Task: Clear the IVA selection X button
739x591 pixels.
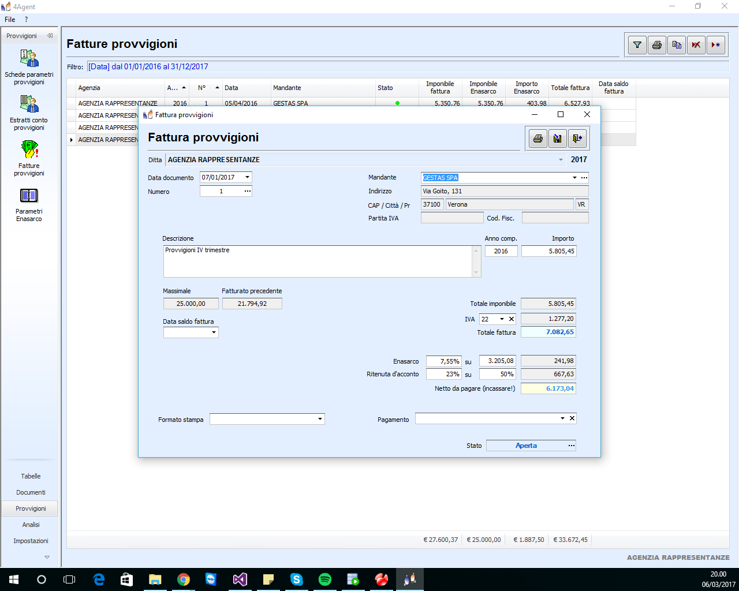Action: (512, 319)
